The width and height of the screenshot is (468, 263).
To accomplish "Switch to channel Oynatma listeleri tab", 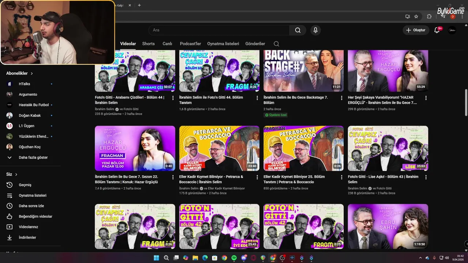I will (x=223, y=44).
